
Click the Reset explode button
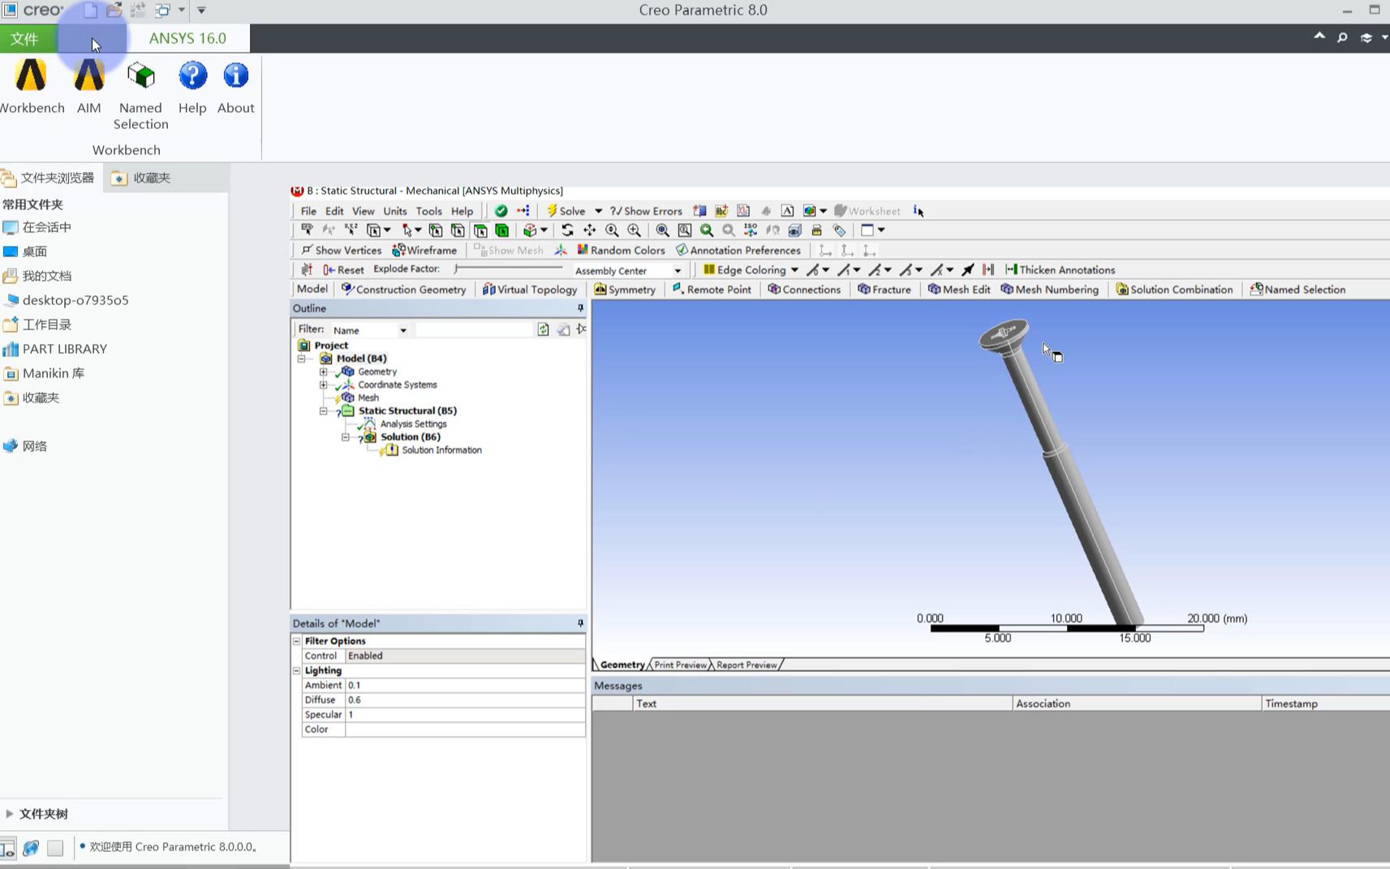343,270
